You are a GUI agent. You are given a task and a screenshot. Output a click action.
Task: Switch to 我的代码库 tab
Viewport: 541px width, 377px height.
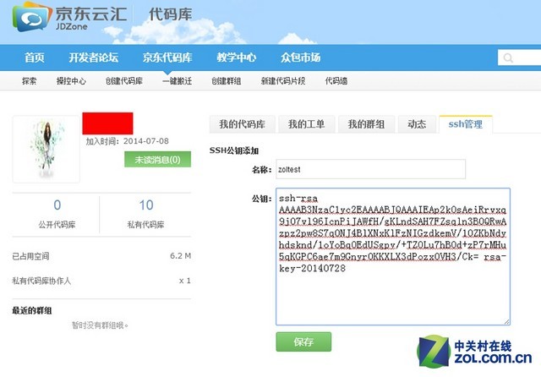coord(242,124)
